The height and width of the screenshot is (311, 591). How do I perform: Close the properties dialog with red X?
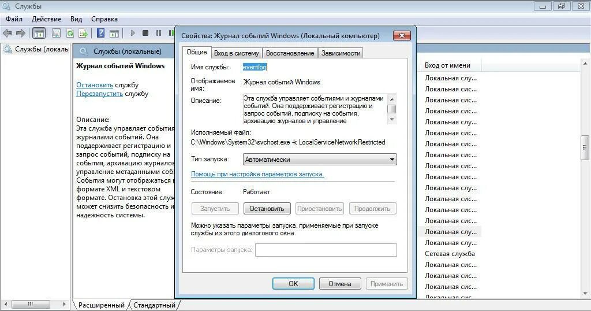pyautogui.click(x=402, y=35)
